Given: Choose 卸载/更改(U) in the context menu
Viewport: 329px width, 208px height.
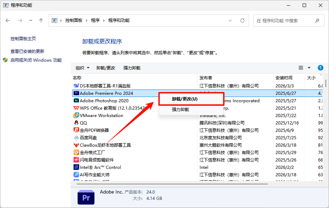Looking at the screenshot, I should coord(185,99).
